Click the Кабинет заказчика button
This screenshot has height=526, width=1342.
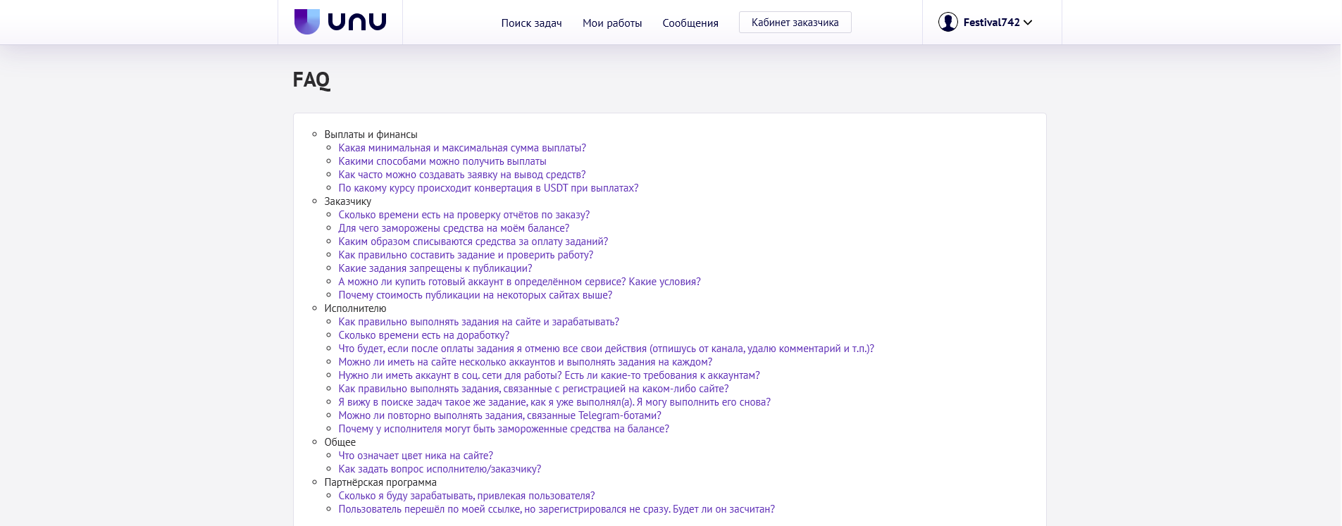[x=795, y=23]
